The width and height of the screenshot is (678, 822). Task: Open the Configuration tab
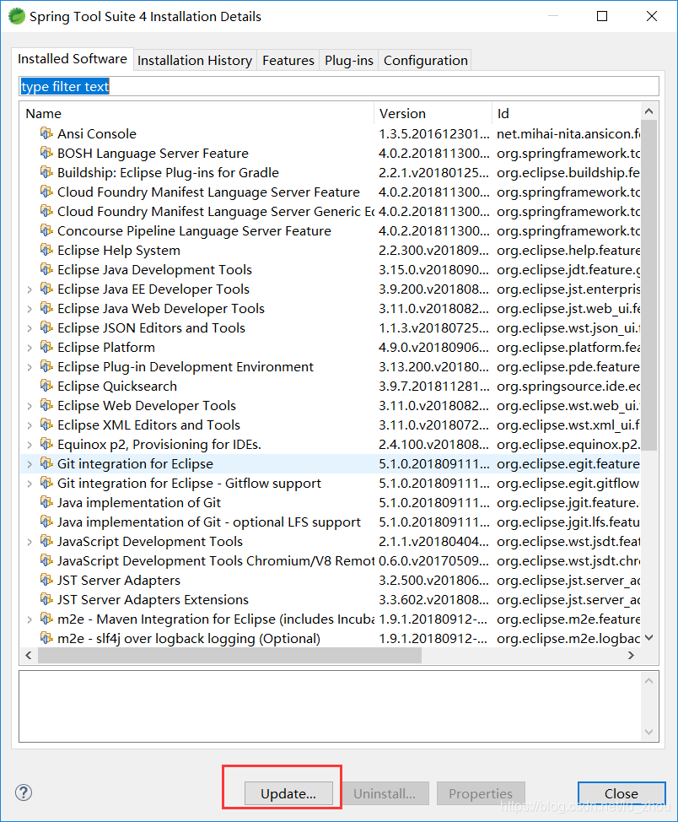(x=426, y=60)
